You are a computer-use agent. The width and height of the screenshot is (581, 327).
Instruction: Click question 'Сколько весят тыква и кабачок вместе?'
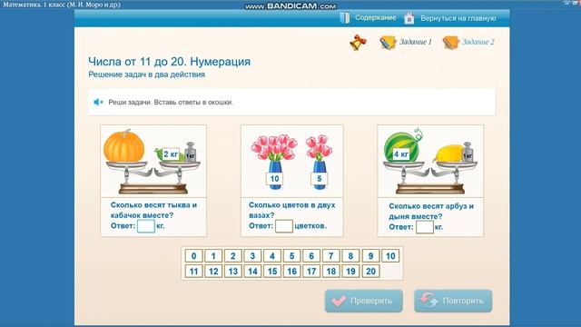153,210
